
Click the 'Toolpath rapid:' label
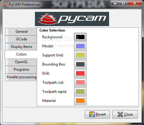click(x=55, y=92)
